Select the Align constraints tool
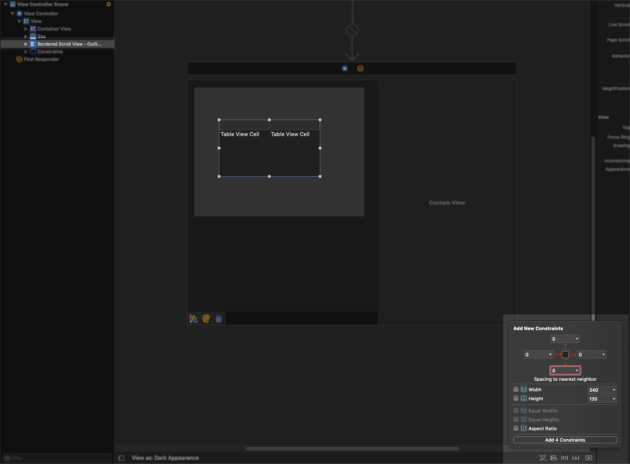 click(554, 458)
